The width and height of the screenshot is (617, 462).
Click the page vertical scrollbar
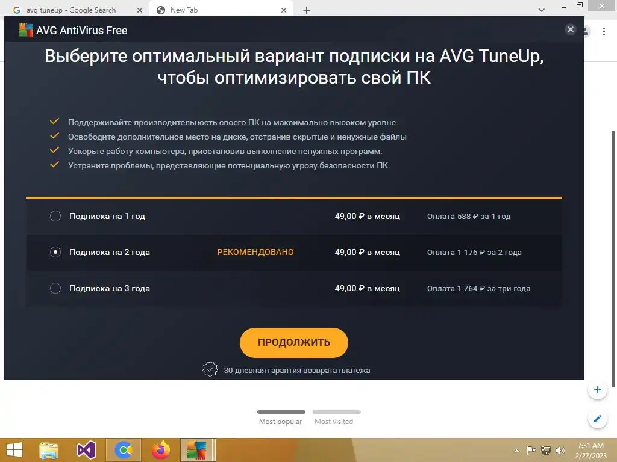(613, 259)
